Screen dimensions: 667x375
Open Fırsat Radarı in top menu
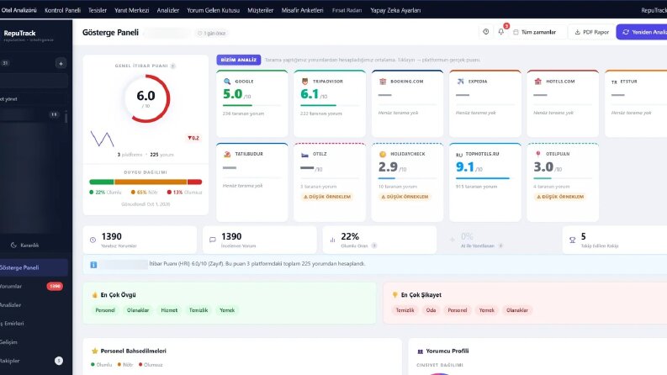(x=347, y=10)
